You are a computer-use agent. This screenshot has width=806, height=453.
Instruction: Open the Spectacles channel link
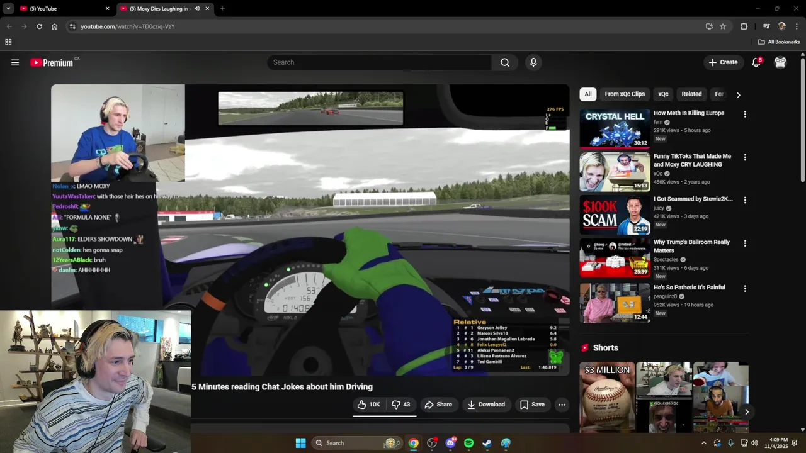[x=666, y=259]
